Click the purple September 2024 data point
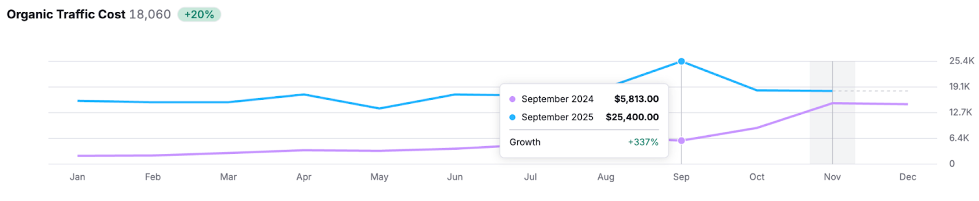The width and height of the screenshot is (979, 201). pos(681,141)
